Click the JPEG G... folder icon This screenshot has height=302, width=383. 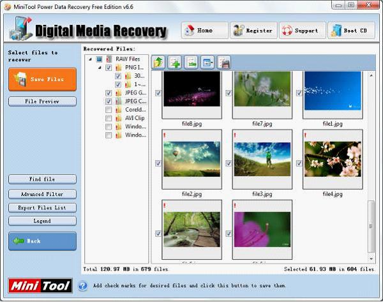click(119, 93)
